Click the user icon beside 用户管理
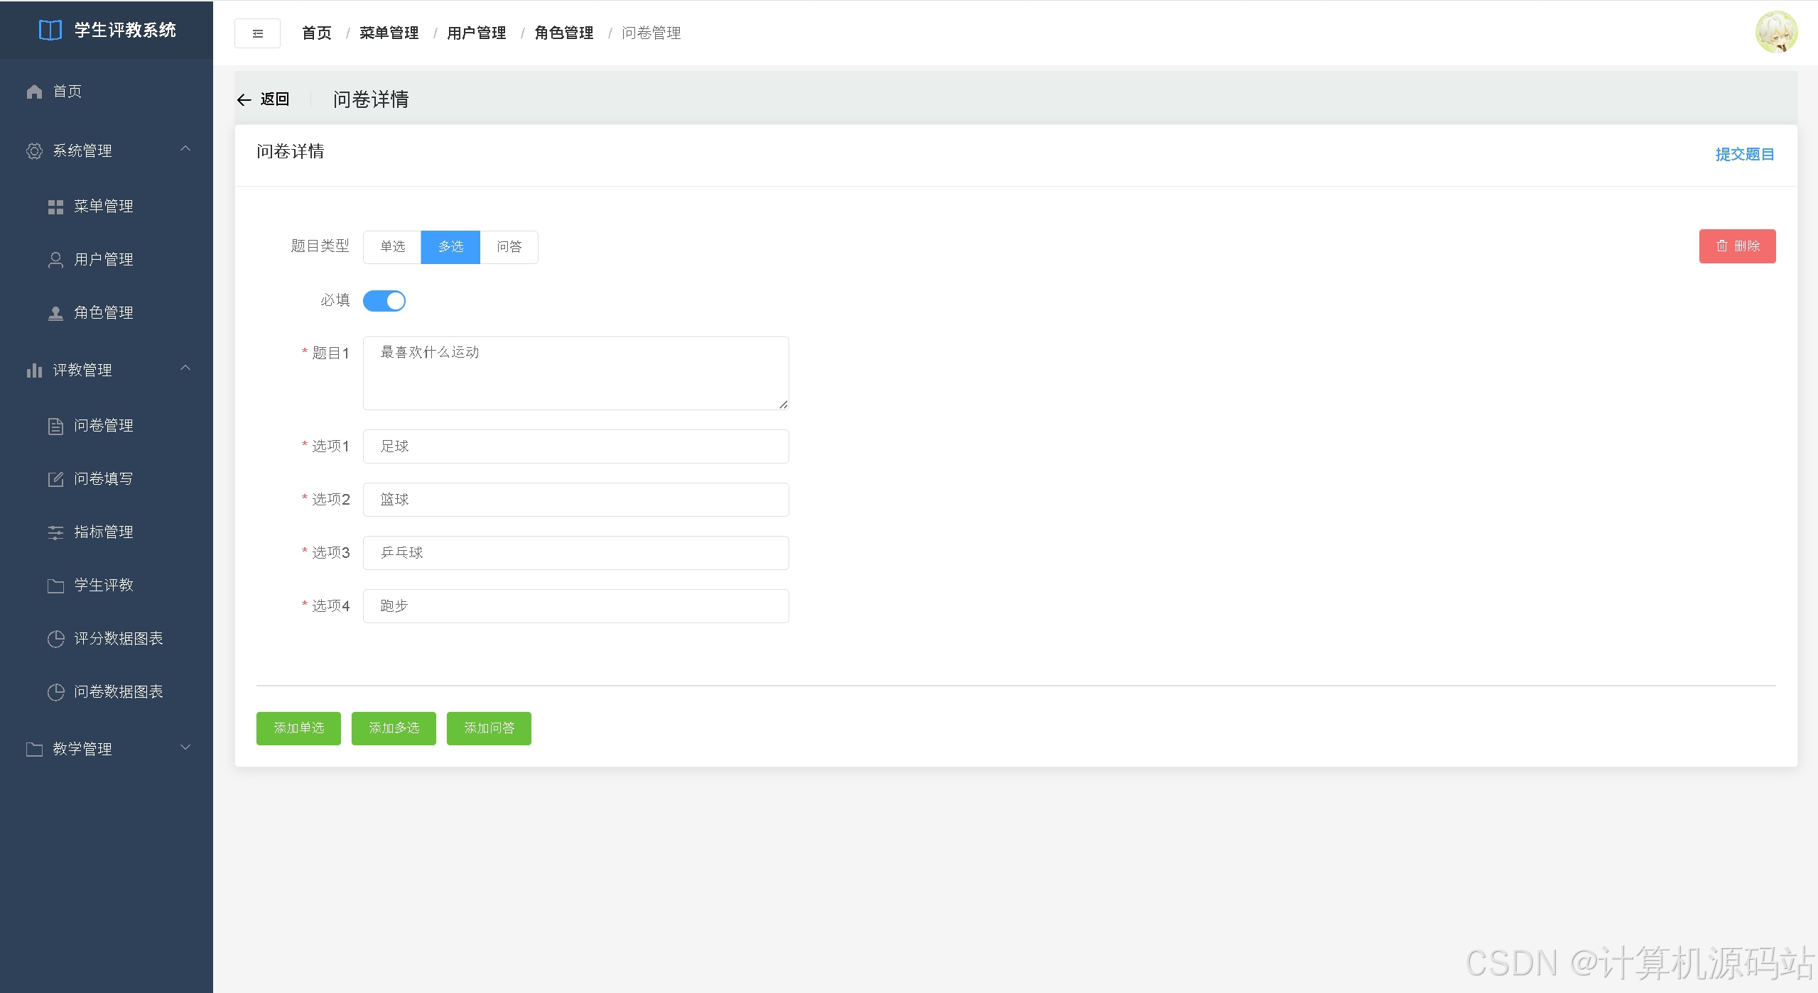 tap(55, 260)
